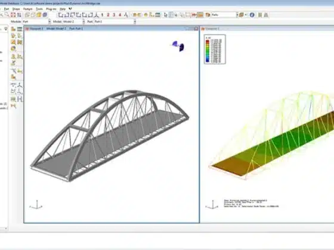334x250 pixels.
Task: Open the Part Manager toolbox icon
Action: (20, 29)
